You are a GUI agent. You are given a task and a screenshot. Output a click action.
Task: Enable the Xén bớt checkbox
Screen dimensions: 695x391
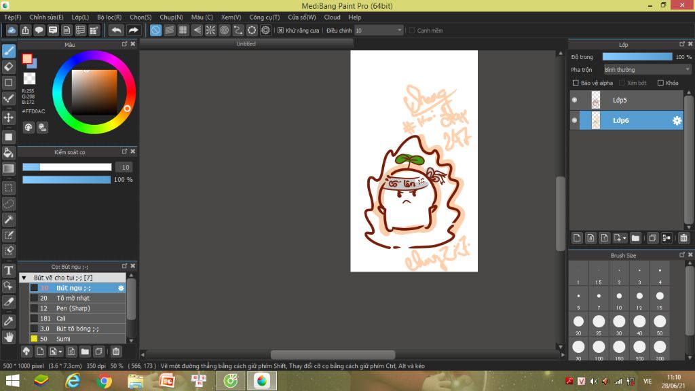tap(622, 83)
